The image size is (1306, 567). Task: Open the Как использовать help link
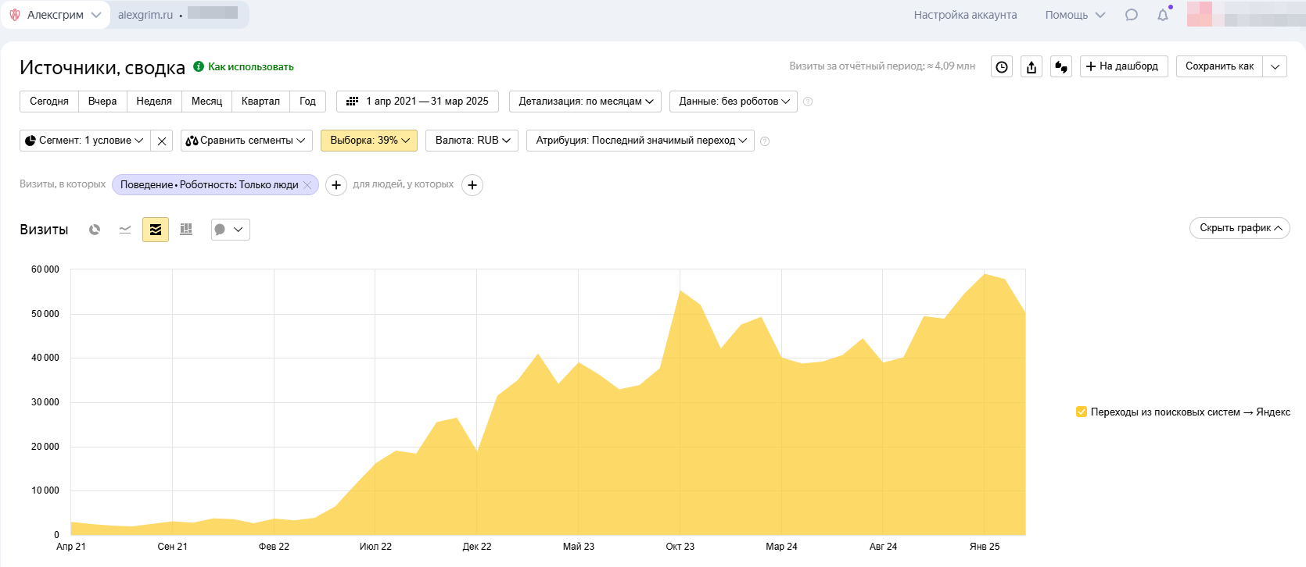tap(250, 67)
